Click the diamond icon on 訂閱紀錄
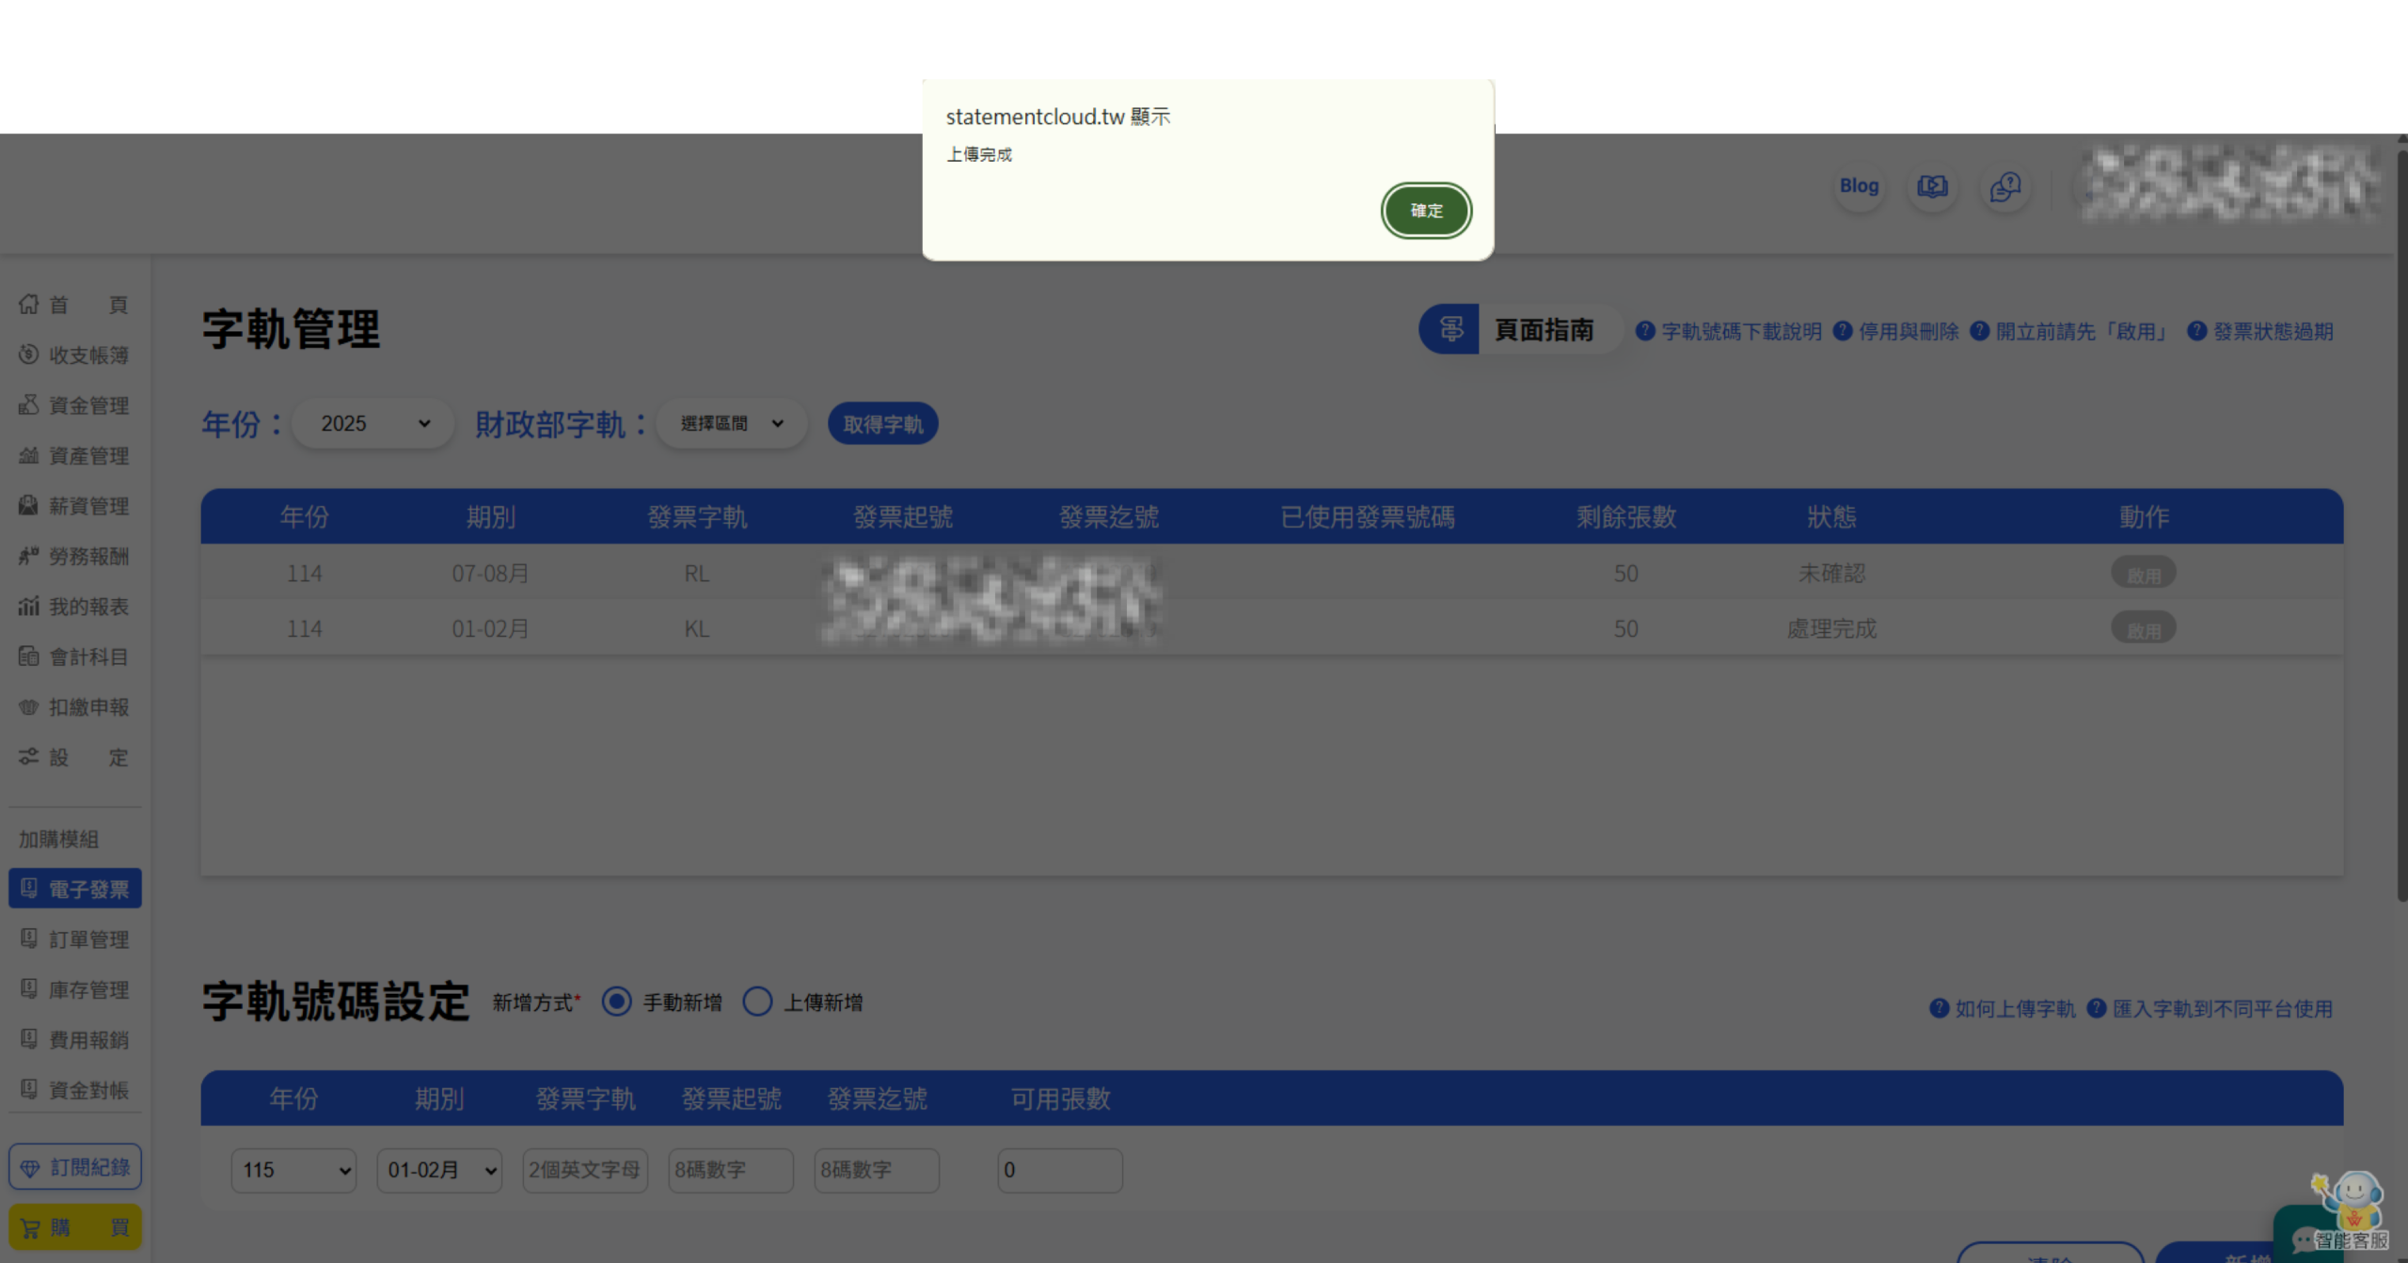 pos(30,1168)
